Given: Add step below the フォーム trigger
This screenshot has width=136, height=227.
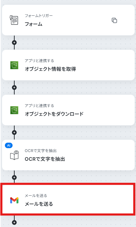Looking at the screenshot, I should click(14, 43).
